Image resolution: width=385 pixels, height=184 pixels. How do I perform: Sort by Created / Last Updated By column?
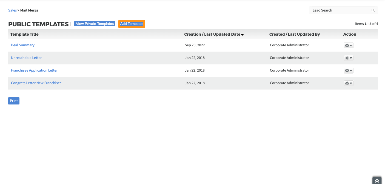click(x=295, y=34)
